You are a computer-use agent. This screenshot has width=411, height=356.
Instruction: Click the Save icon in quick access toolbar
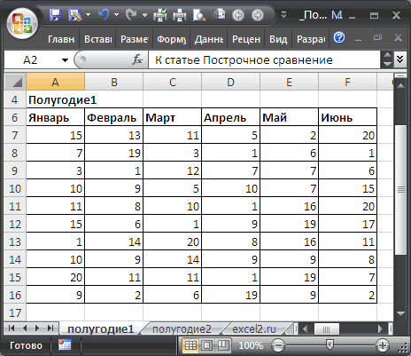click(55, 15)
